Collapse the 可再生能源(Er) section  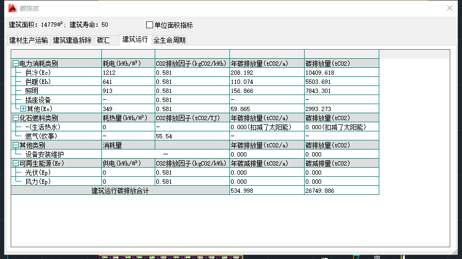15,163
